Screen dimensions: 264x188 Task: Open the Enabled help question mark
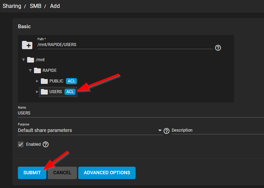[x=46, y=144]
